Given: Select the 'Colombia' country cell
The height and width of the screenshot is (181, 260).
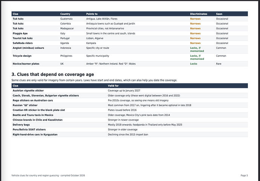Looking at the screenshot, I should (65, 24).
